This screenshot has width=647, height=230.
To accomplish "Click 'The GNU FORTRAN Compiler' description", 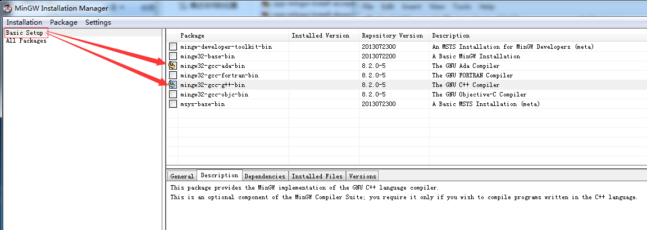I will (472, 75).
